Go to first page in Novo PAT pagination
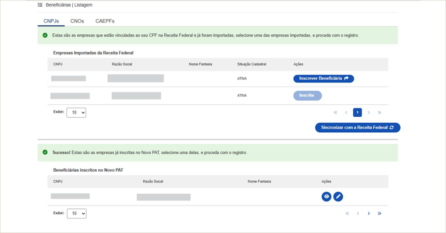 [347, 213]
